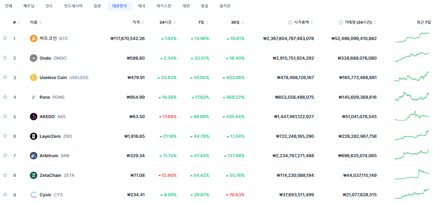Sort by the 가격 column arrows
Image resolution: width=434 pixels, height=203 pixels.
click(143, 22)
